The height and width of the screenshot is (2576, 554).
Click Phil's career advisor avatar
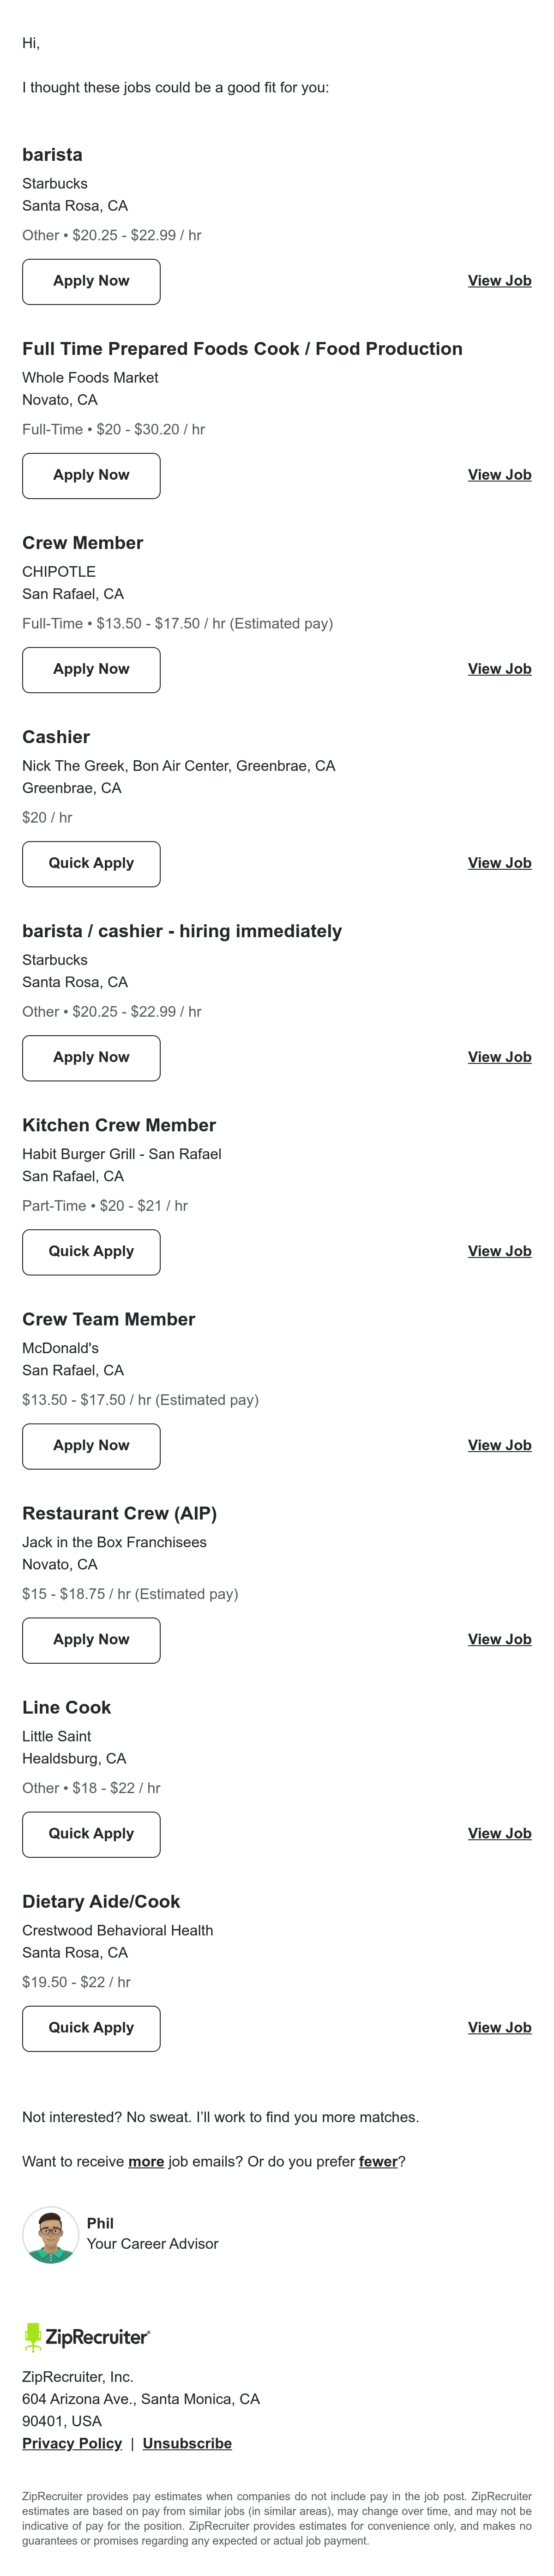50,2235
